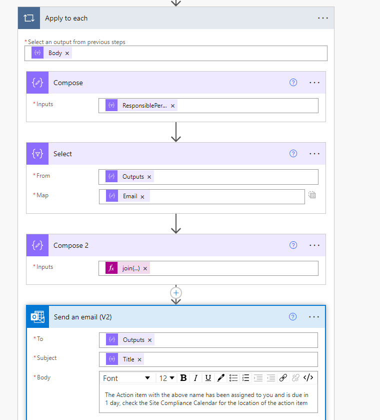Click the To input field

point(208,340)
